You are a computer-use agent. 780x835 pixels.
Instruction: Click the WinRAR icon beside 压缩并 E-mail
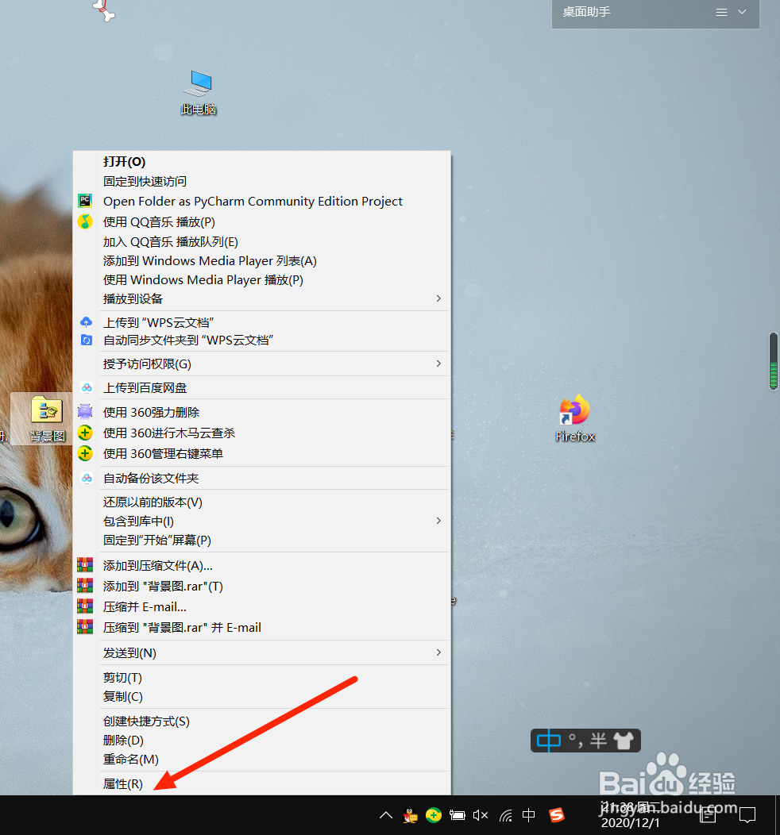(x=85, y=606)
